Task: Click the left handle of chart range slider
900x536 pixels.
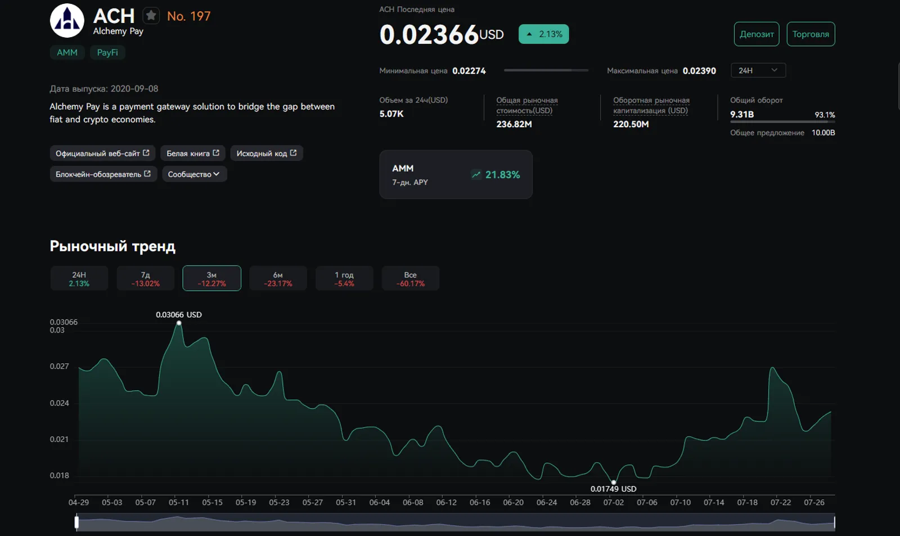Action: [x=76, y=523]
